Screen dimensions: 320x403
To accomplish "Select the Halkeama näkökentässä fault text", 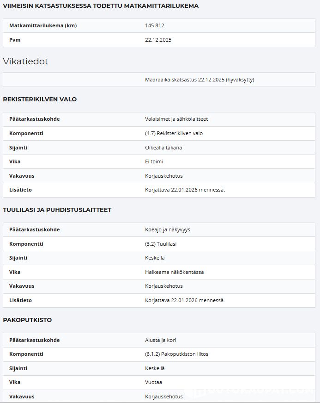I will pos(174,272).
